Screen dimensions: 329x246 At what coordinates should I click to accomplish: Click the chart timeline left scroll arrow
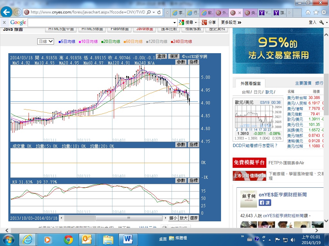pos(61,218)
